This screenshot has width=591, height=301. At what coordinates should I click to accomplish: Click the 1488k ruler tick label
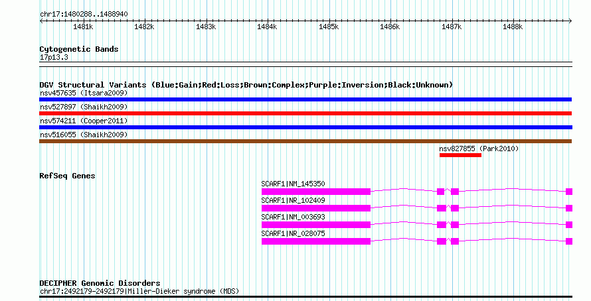pyautogui.click(x=513, y=27)
